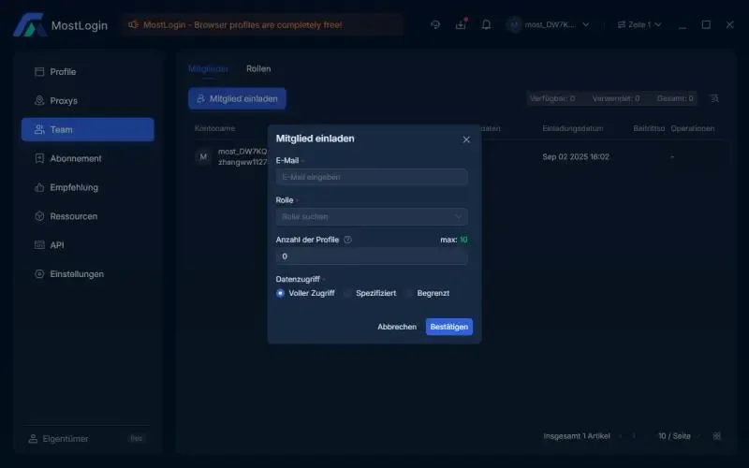Click the Einstellungen gear icon
The height and width of the screenshot is (468, 749).
coord(39,274)
